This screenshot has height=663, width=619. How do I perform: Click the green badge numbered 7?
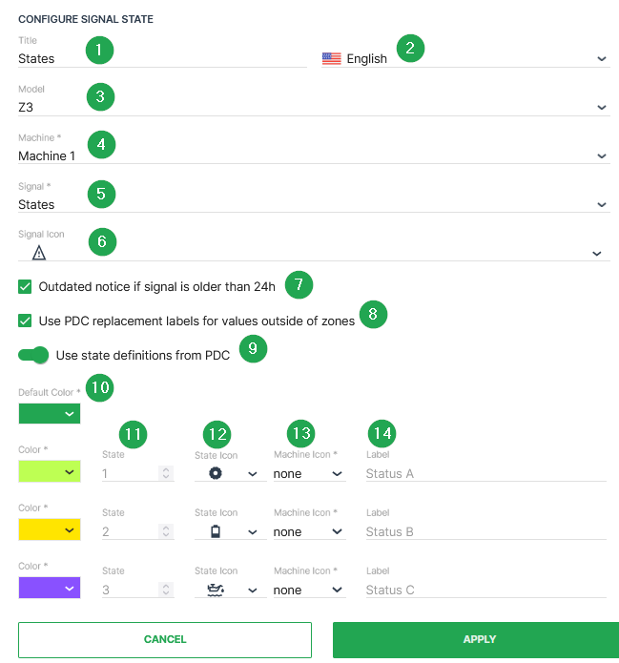(299, 283)
